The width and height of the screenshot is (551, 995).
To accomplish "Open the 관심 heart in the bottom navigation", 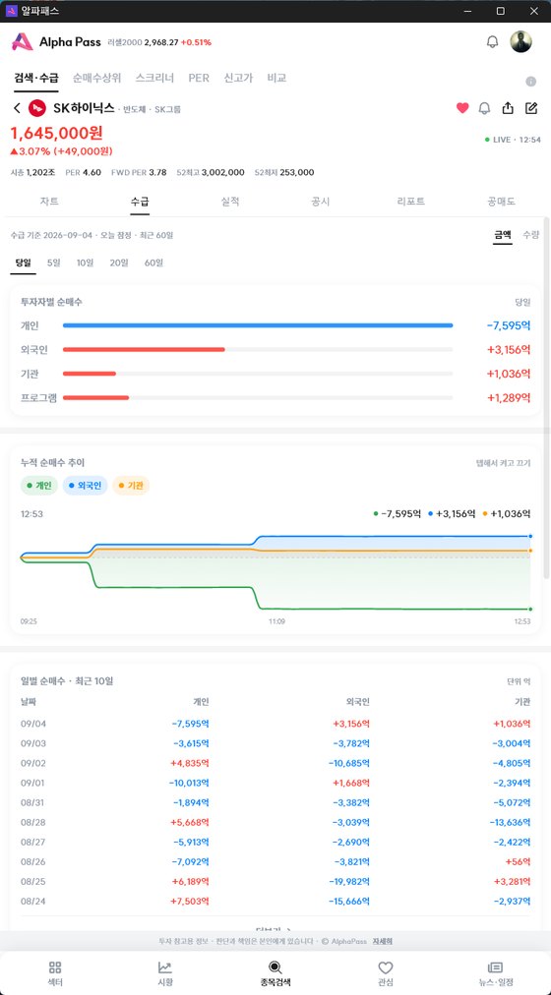I will (386, 967).
